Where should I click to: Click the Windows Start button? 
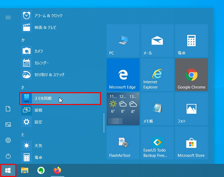(8, 171)
